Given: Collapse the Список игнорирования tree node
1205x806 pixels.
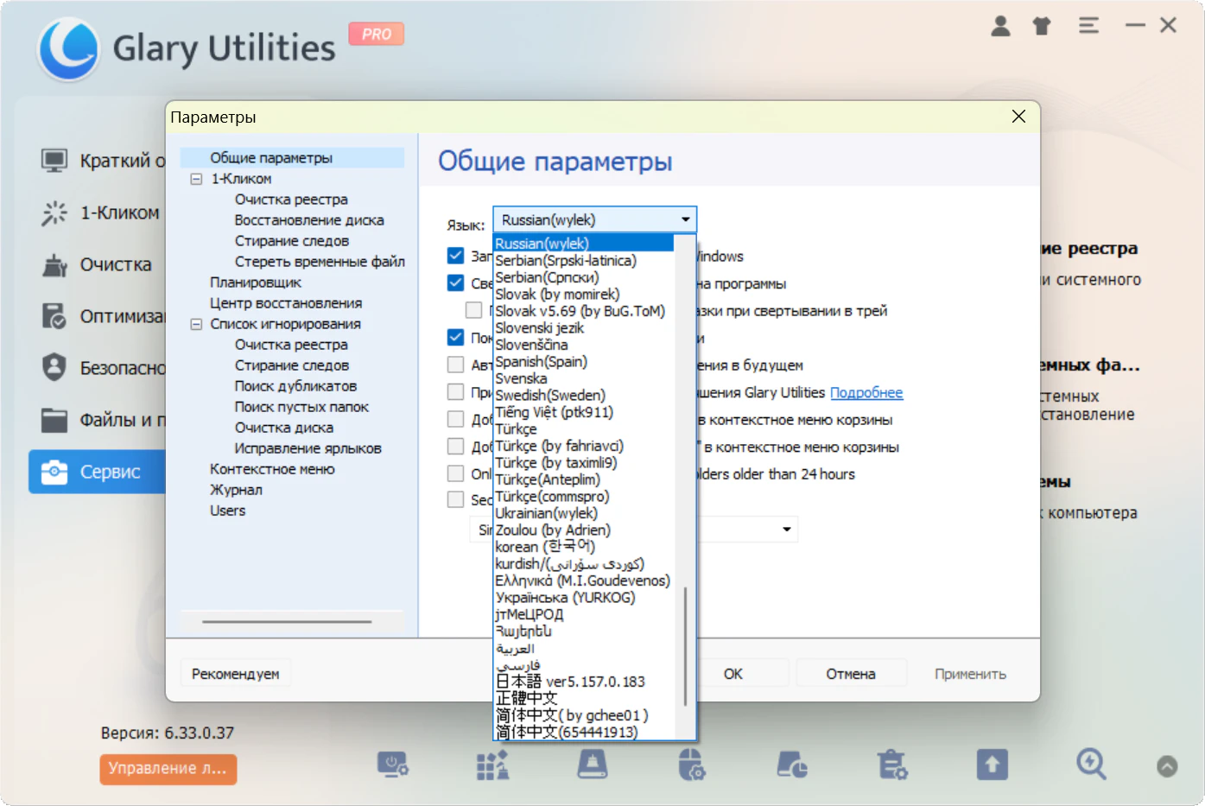Looking at the screenshot, I should 196,324.
